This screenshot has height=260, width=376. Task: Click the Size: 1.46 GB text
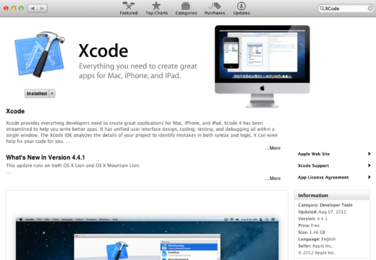tap(312, 233)
